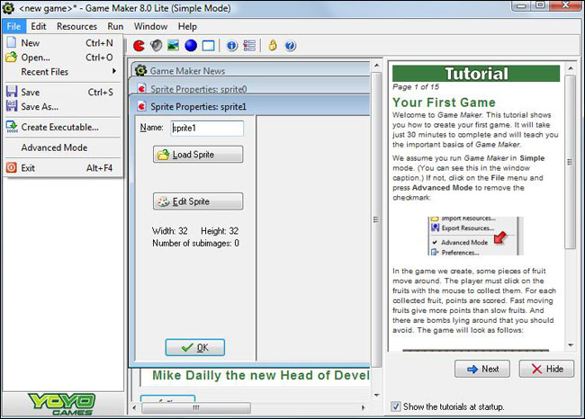Image resolution: width=585 pixels, height=419 pixels.
Task: Open Game Information from toolbar
Action: (x=231, y=45)
